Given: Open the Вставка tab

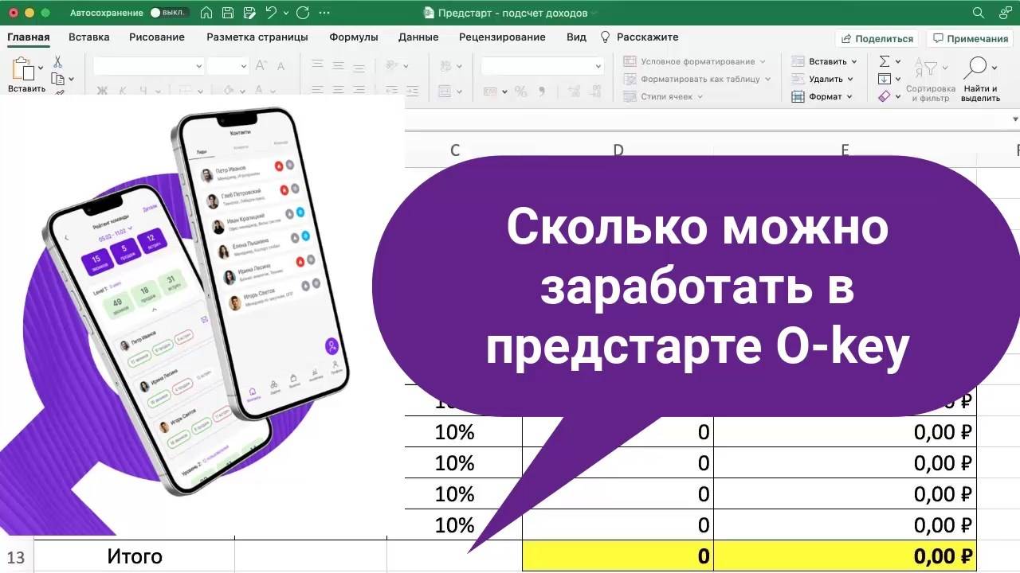Looking at the screenshot, I should pos(89,37).
